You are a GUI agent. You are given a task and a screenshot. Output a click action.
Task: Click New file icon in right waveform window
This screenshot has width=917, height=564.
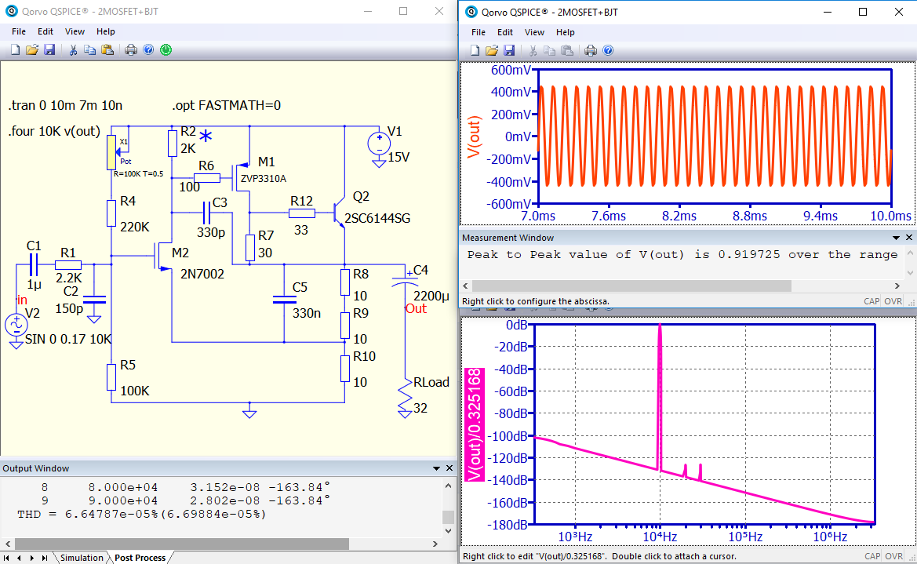point(475,50)
